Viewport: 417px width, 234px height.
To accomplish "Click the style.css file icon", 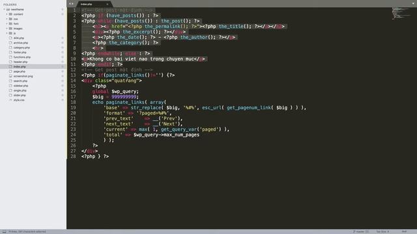I will click(x=10, y=100).
